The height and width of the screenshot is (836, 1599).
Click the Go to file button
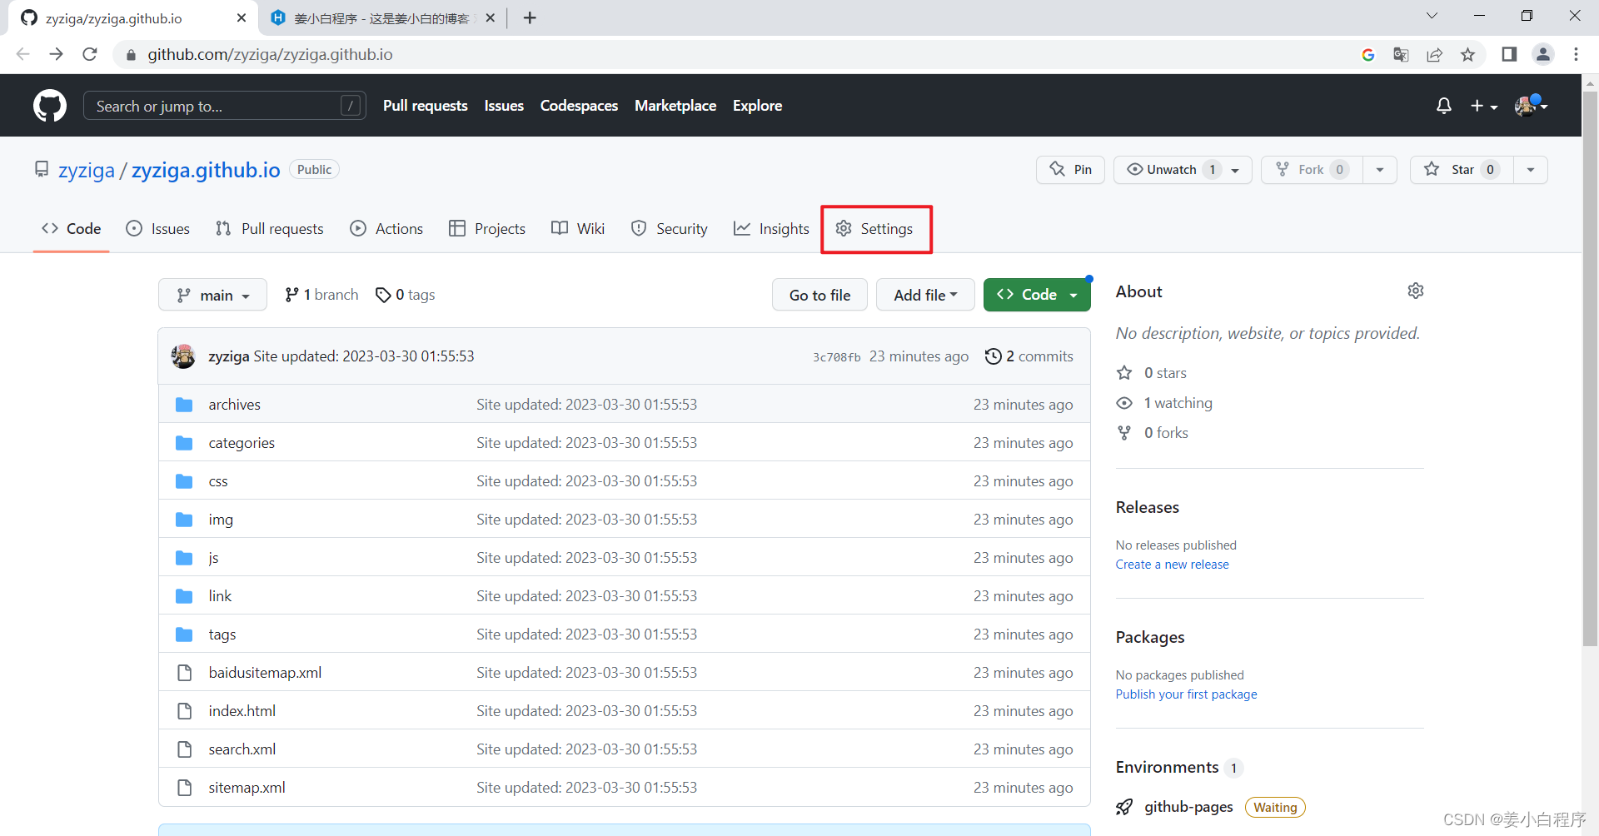pyautogui.click(x=819, y=295)
